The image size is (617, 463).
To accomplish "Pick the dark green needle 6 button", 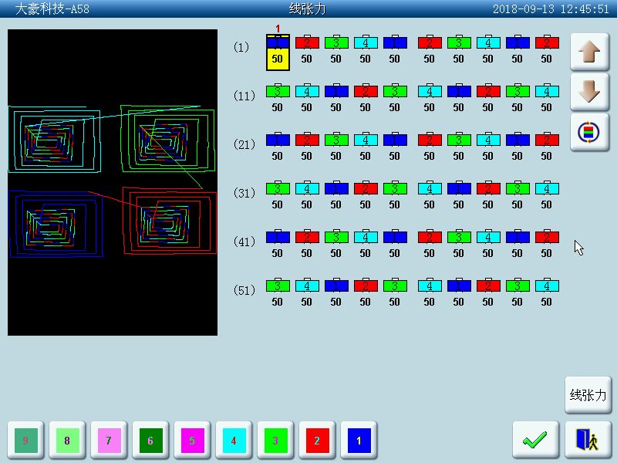I will tap(150, 441).
